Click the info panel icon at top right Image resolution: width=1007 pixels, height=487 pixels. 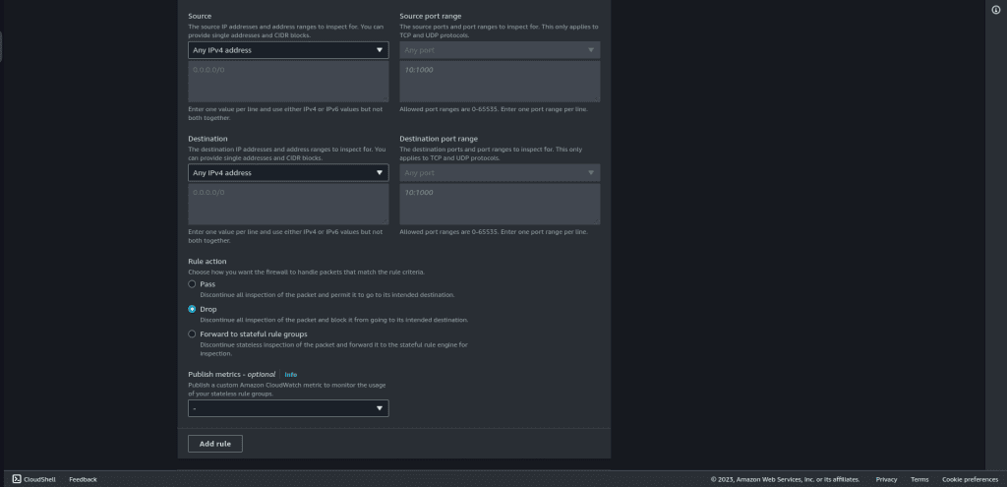tap(996, 10)
